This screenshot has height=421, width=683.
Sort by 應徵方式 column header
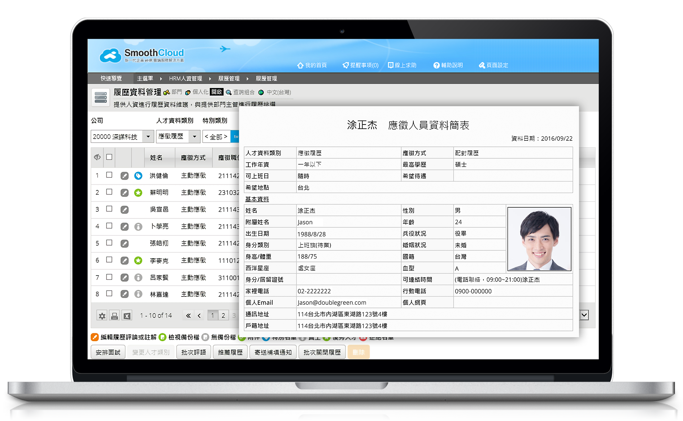tap(193, 158)
